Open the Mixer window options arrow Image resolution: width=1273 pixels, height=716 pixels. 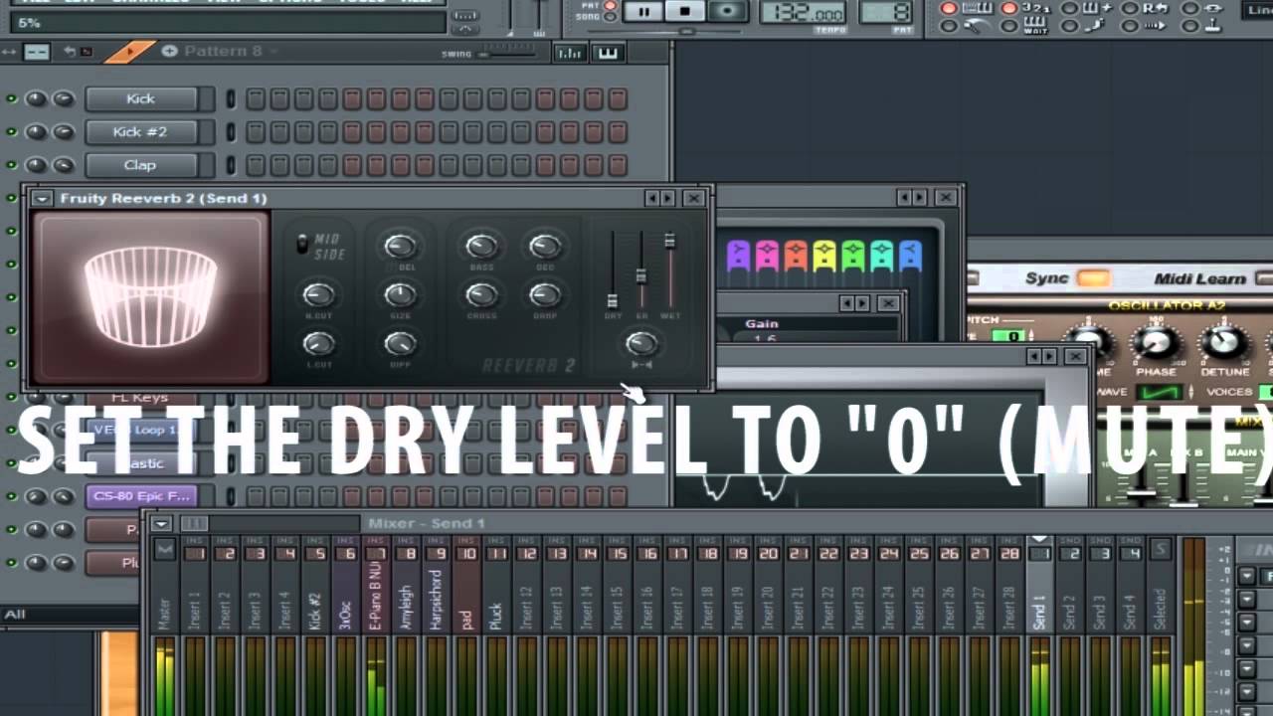[161, 523]
